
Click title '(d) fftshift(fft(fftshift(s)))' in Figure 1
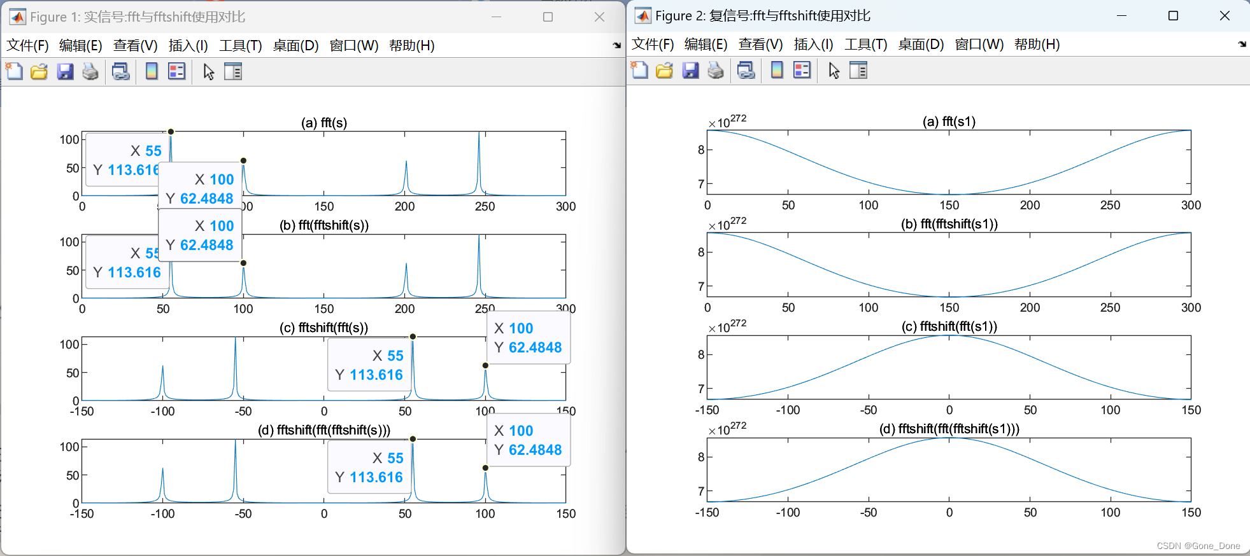[324, 430]
